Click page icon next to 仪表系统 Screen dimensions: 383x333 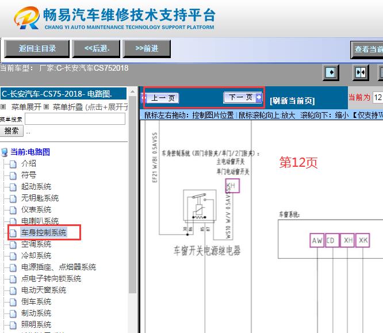point(13,210)
